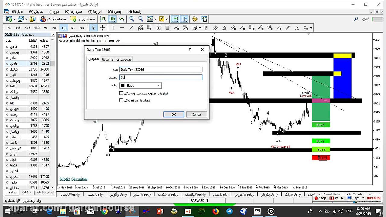Select the text label A tool
Screen dimensions: 386x217
pyautogui.click(x=297, y=28)
